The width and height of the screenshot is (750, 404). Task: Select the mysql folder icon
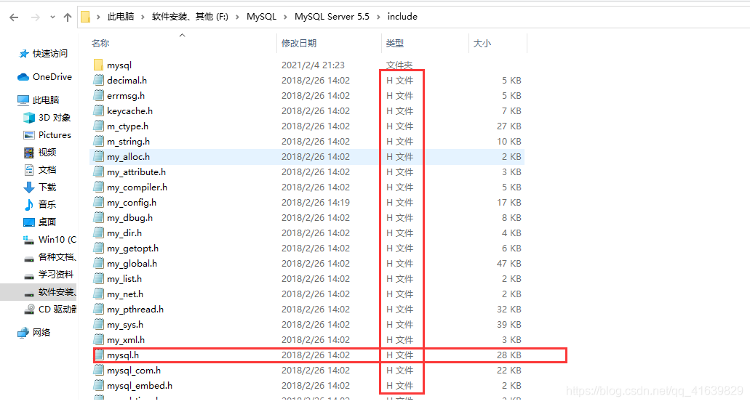click(98, 65)
